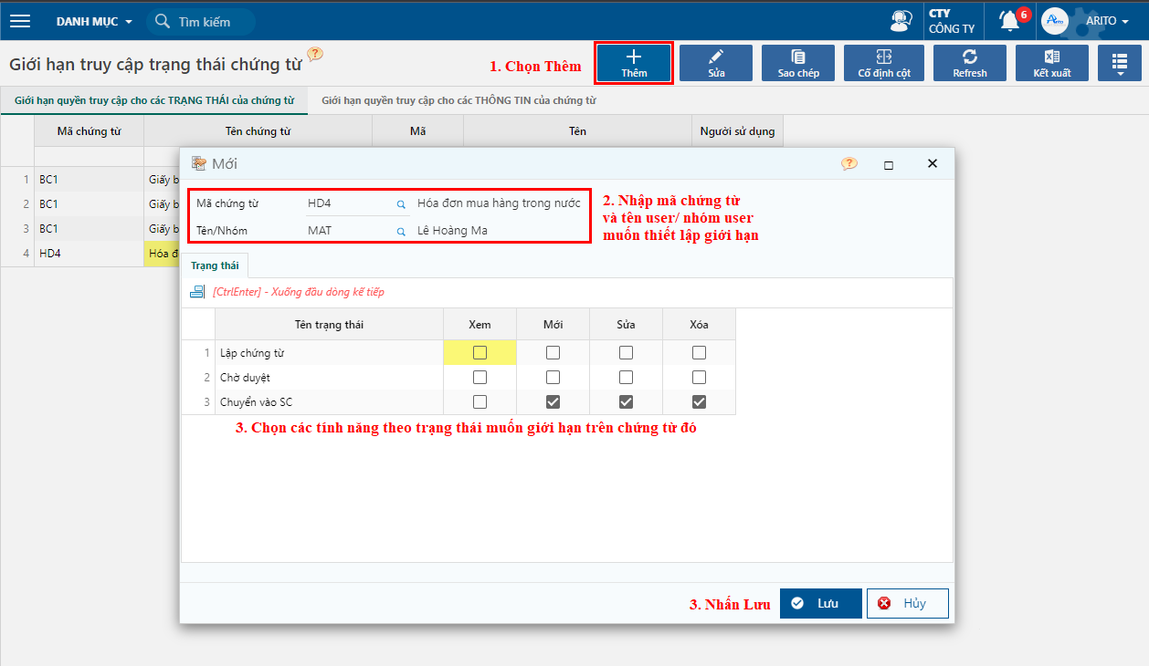Check Xem box for Lập chứng từ
This screenshot has height=666, width=1149.
coord(480,352)
